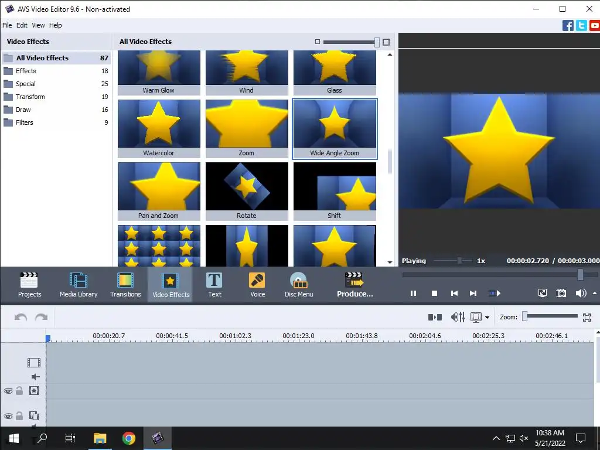Image resolution: width=600 pixels, height=450 pixels.
Task: Click the Redo arrow
Action: (42, 317)
